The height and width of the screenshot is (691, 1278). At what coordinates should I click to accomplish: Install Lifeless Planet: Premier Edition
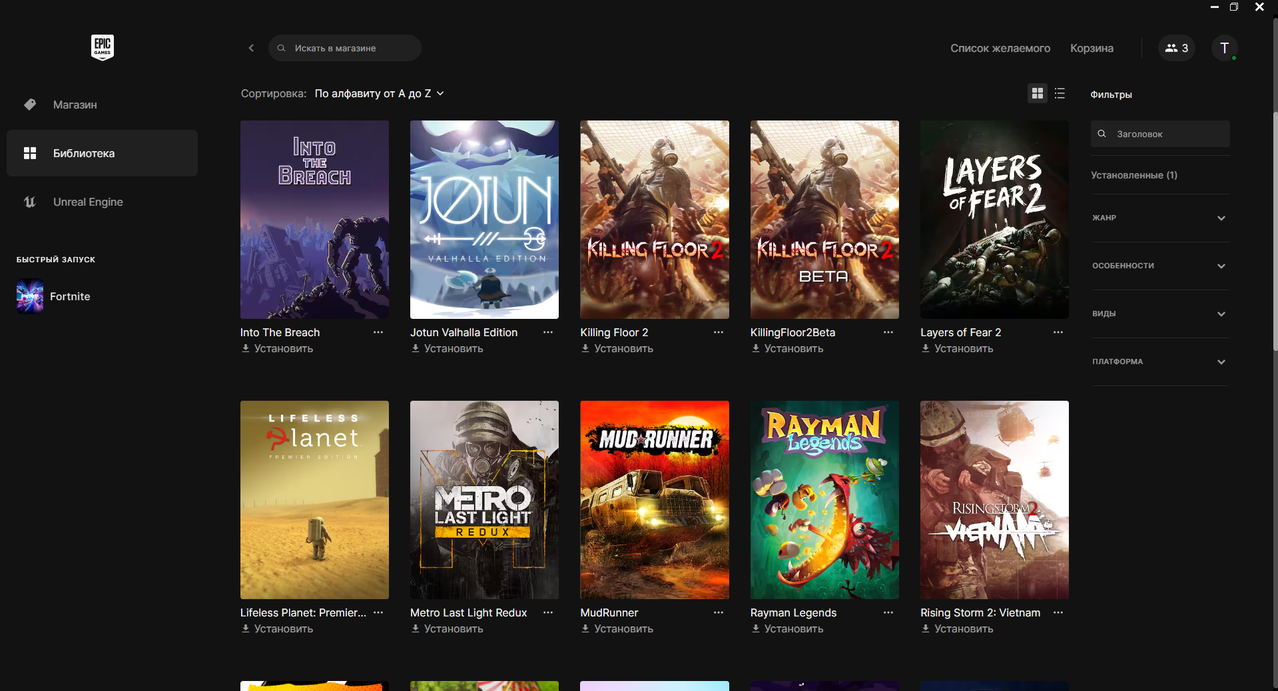[x=277, y=628]
